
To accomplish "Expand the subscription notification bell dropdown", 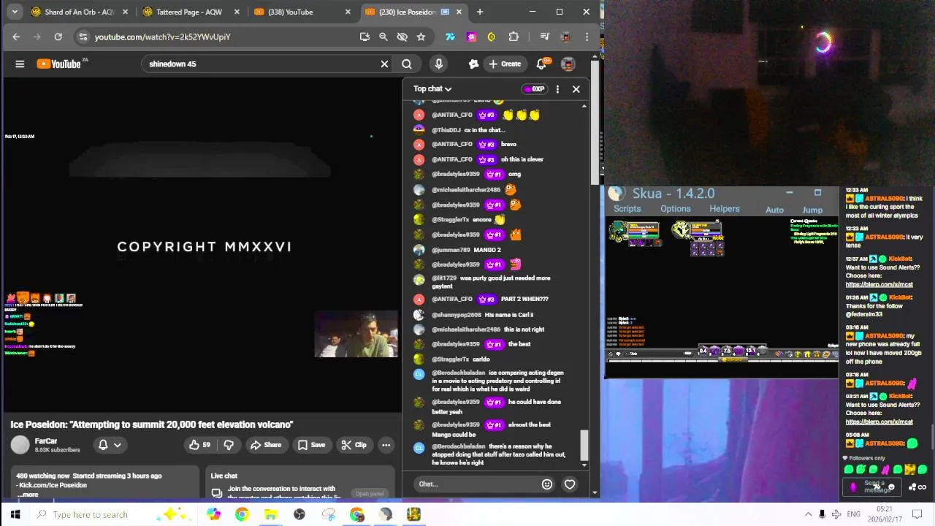I will pyautogui.click(x=109, y=444).
